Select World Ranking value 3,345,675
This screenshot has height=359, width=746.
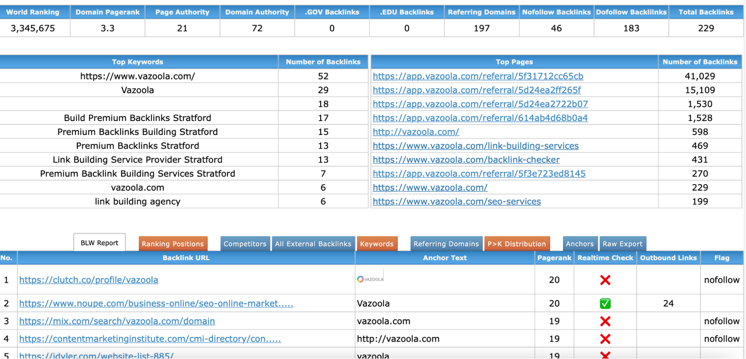(x=33, y=28)
